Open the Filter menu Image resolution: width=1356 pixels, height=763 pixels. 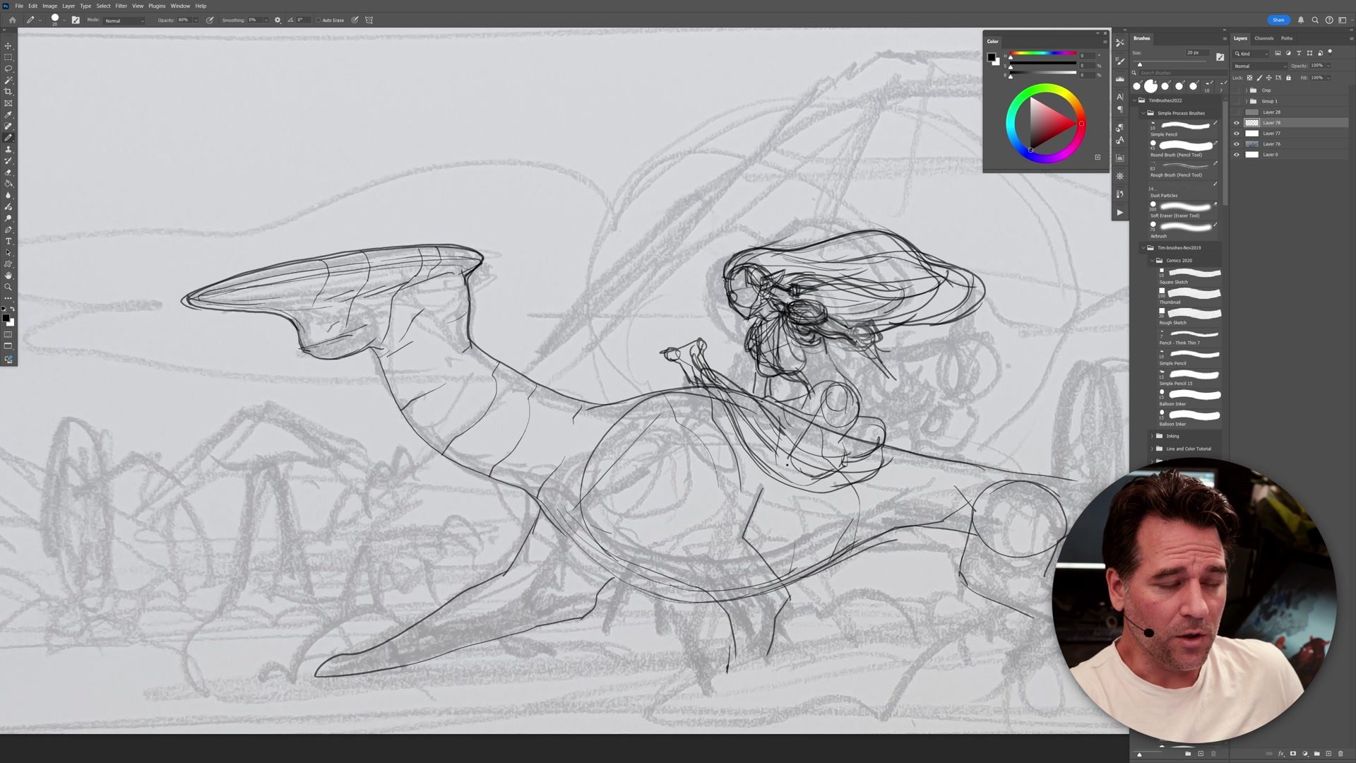point(121,6)
